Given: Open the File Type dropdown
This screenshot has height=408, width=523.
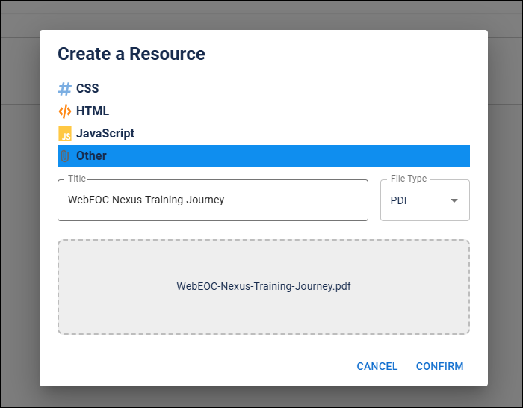Looking at the screenshot, I should click(x=425, y=200).
